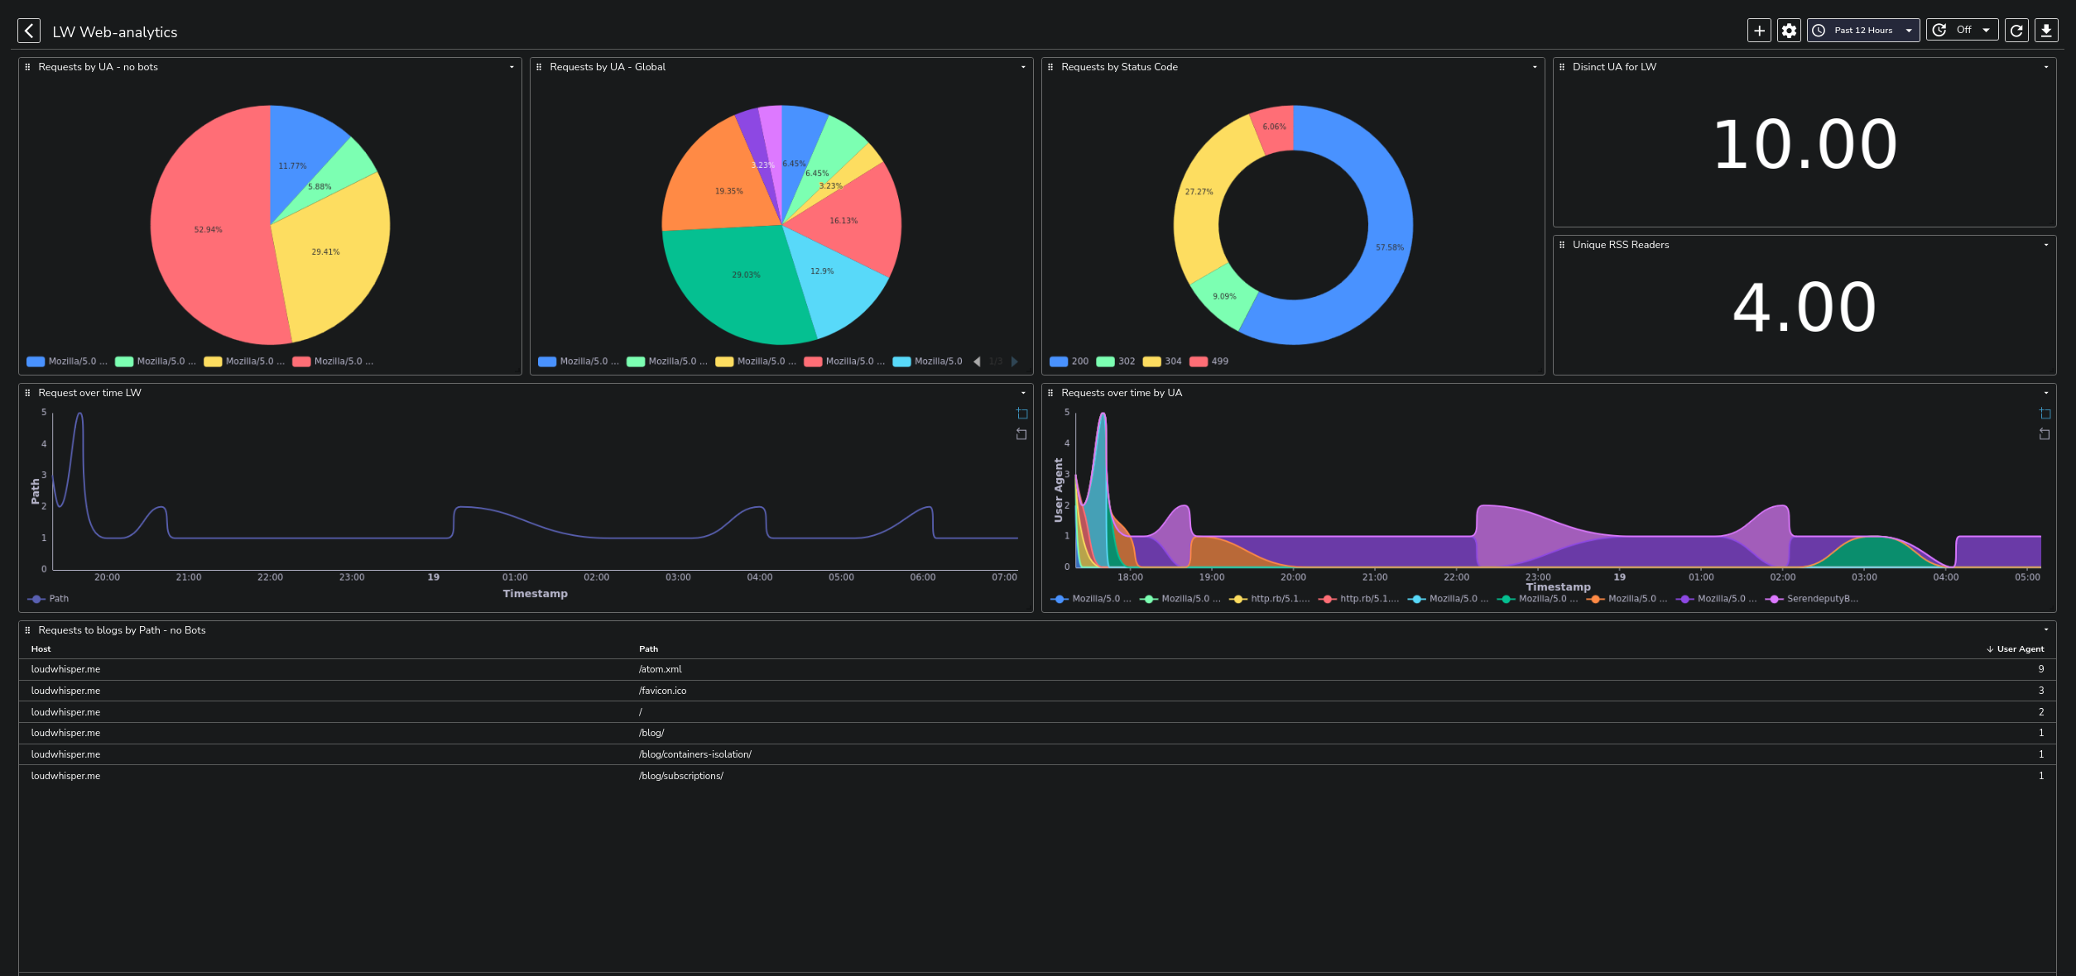Image resolution: width=2076 pixels, height=976 pixels.
Task: Toggle the SerendeputyB... series legend item
Action: click(1812, 599)
